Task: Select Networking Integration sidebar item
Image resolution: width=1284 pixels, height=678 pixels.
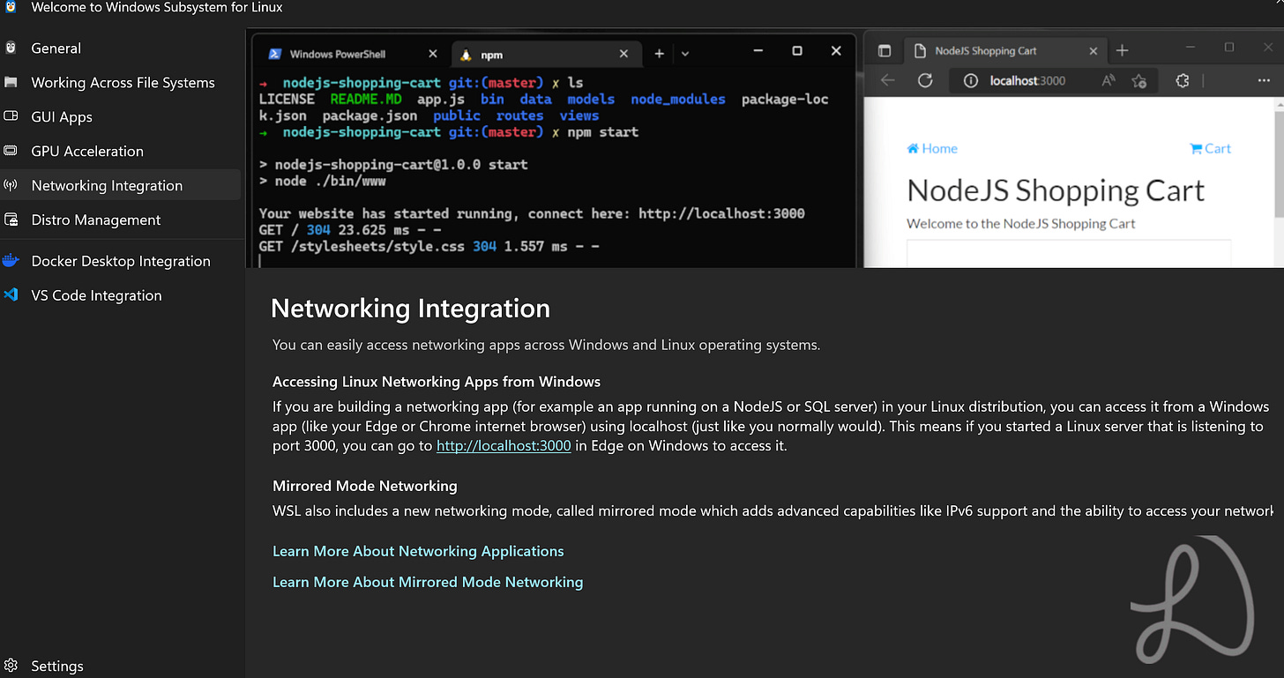Action: tap(120, 185)
